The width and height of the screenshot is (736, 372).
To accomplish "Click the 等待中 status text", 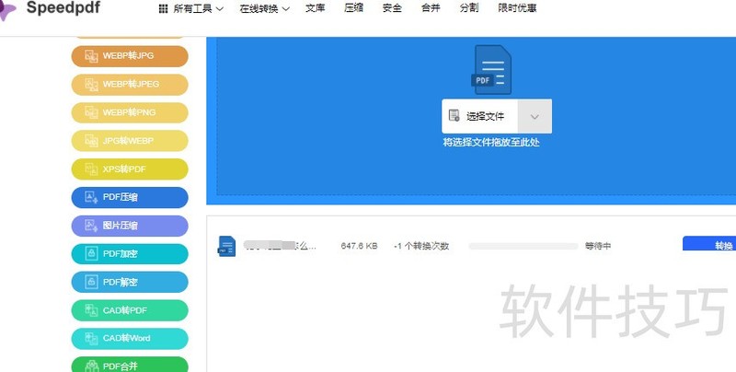I will pyautogui.click(x=598, y=246).
